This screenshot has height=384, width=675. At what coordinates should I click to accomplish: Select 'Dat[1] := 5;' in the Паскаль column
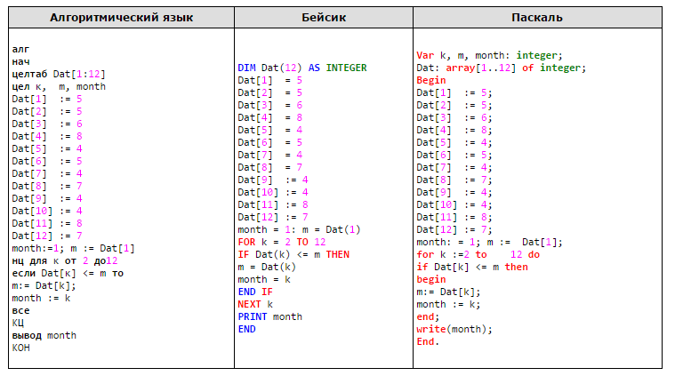(454, 93)
